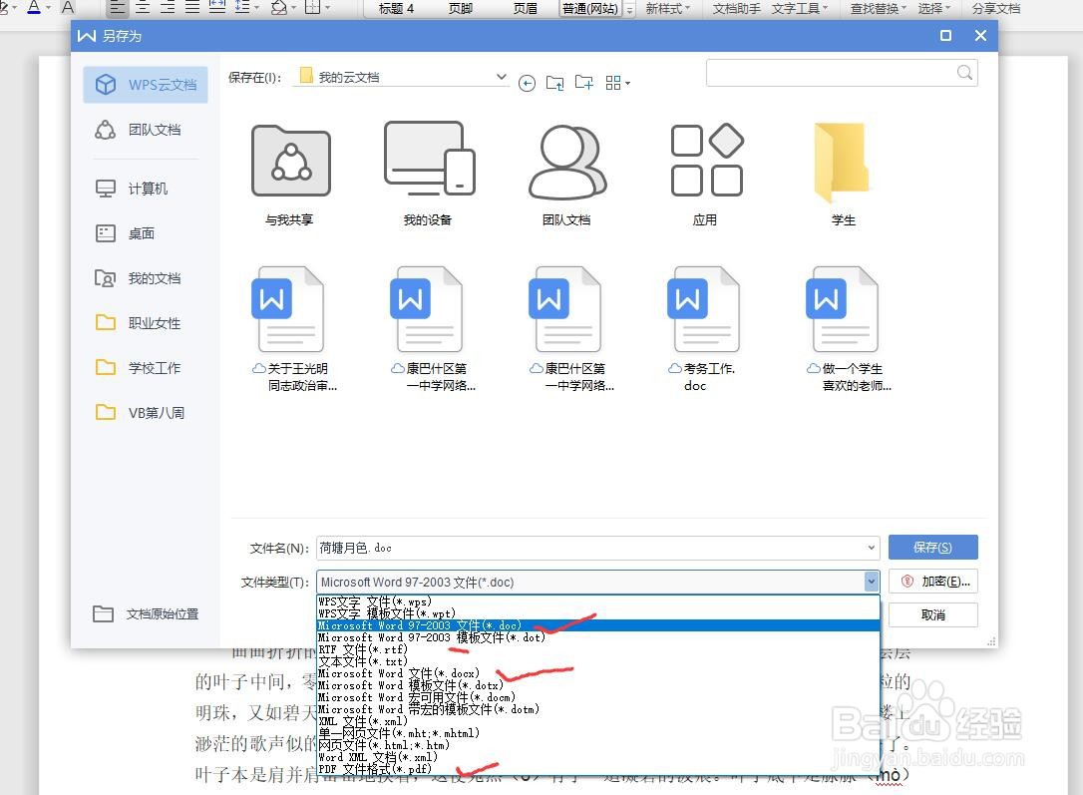Create a new folder icon

584,84
